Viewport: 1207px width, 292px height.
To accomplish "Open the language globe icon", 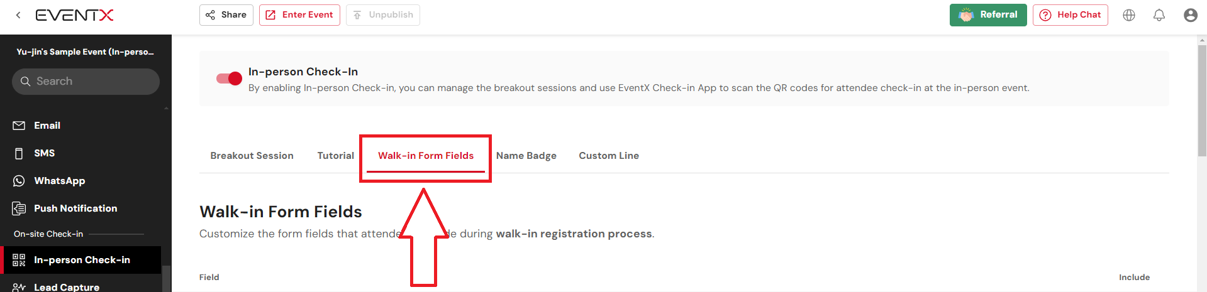I will [x=1129, y=15].
